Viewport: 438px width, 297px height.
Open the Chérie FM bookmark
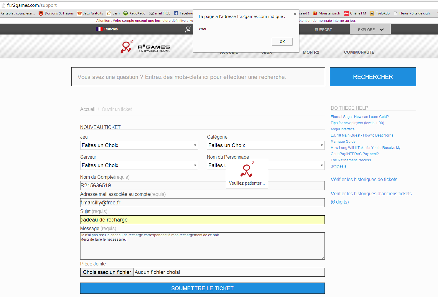[x=355, y=13]
